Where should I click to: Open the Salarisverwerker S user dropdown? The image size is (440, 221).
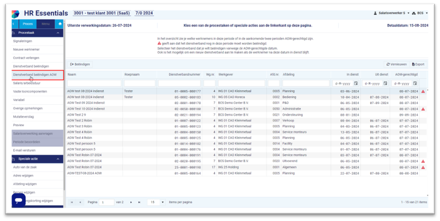(391, 13)
